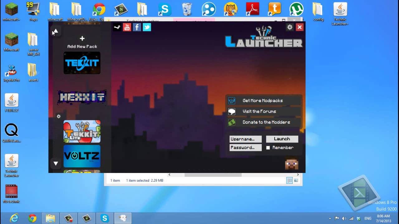Select the Voltz modpack thumbnail
The width and height of the screenshot is (399, 224).
82,156
